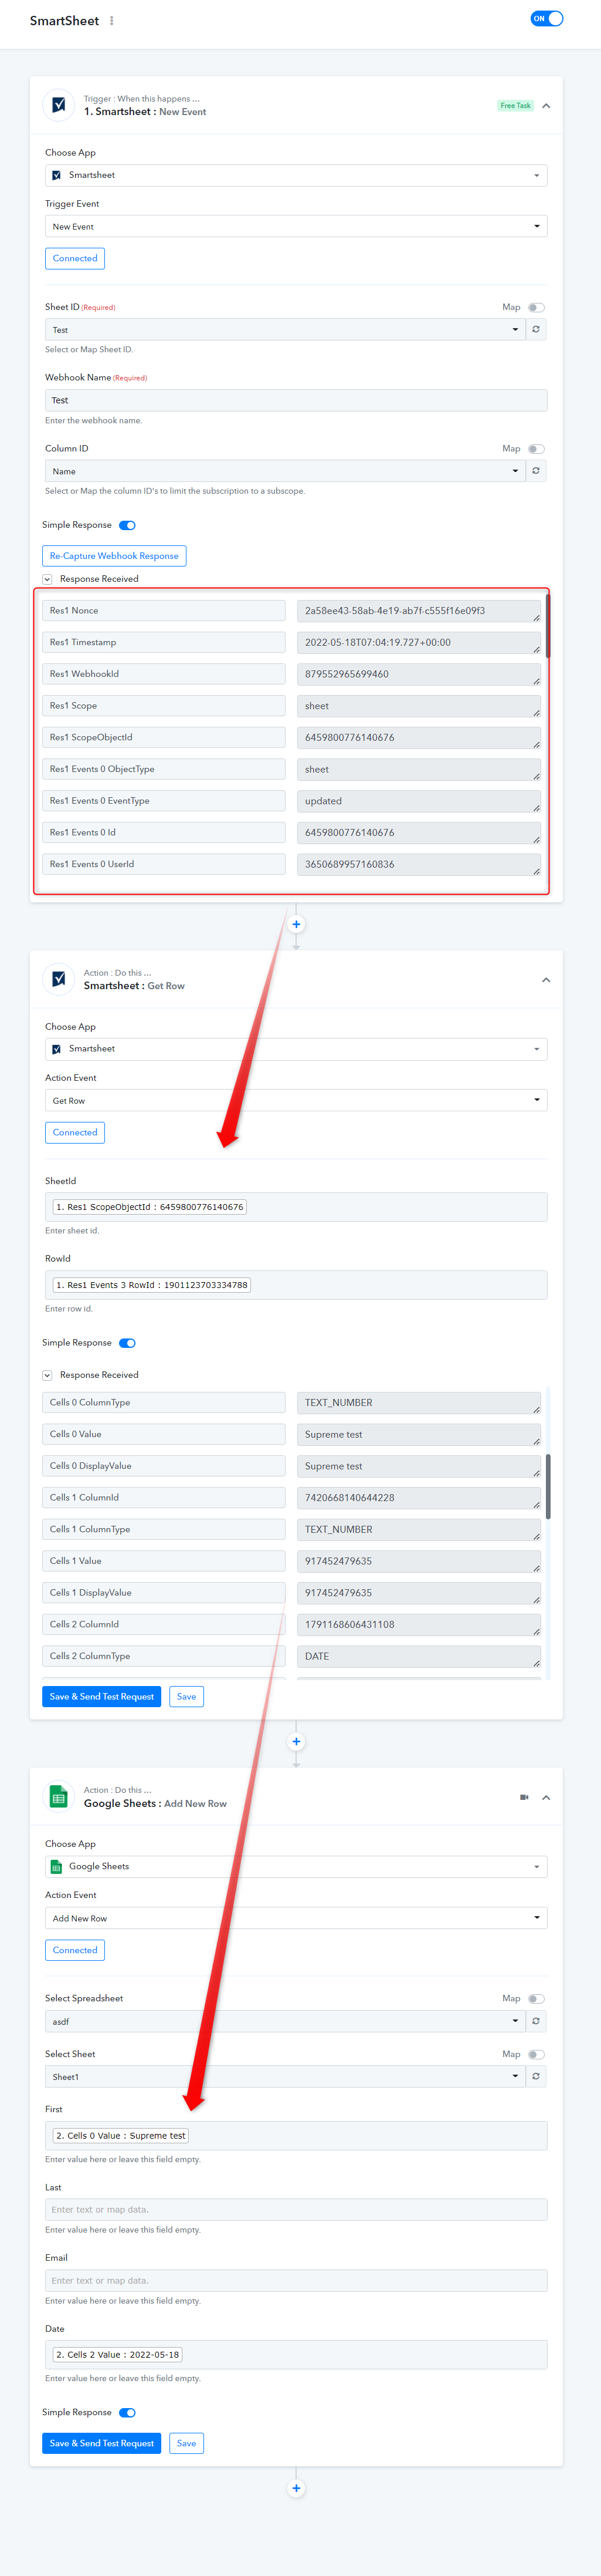
Task: Open the Choose App Google Sheets dropdown
Action: pos(296,1867)
